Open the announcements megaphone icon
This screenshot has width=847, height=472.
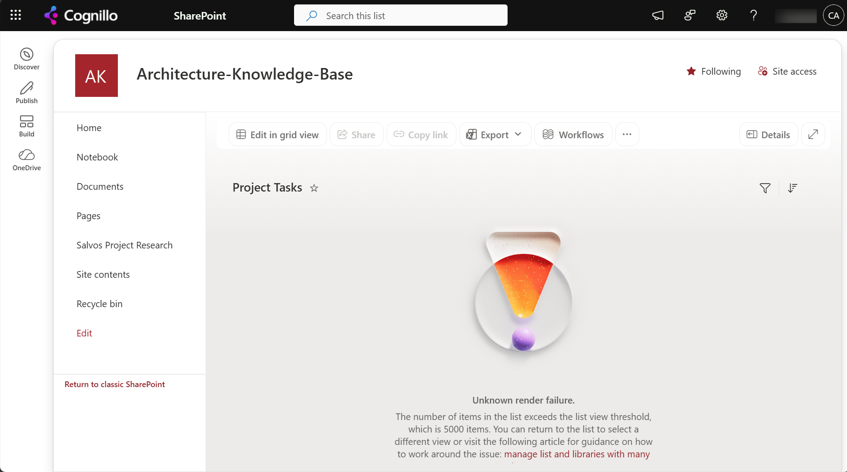tap(658, 16)
